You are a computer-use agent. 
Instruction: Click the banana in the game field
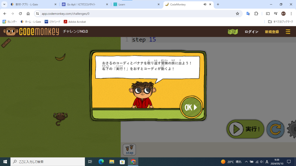click(60, 57)
